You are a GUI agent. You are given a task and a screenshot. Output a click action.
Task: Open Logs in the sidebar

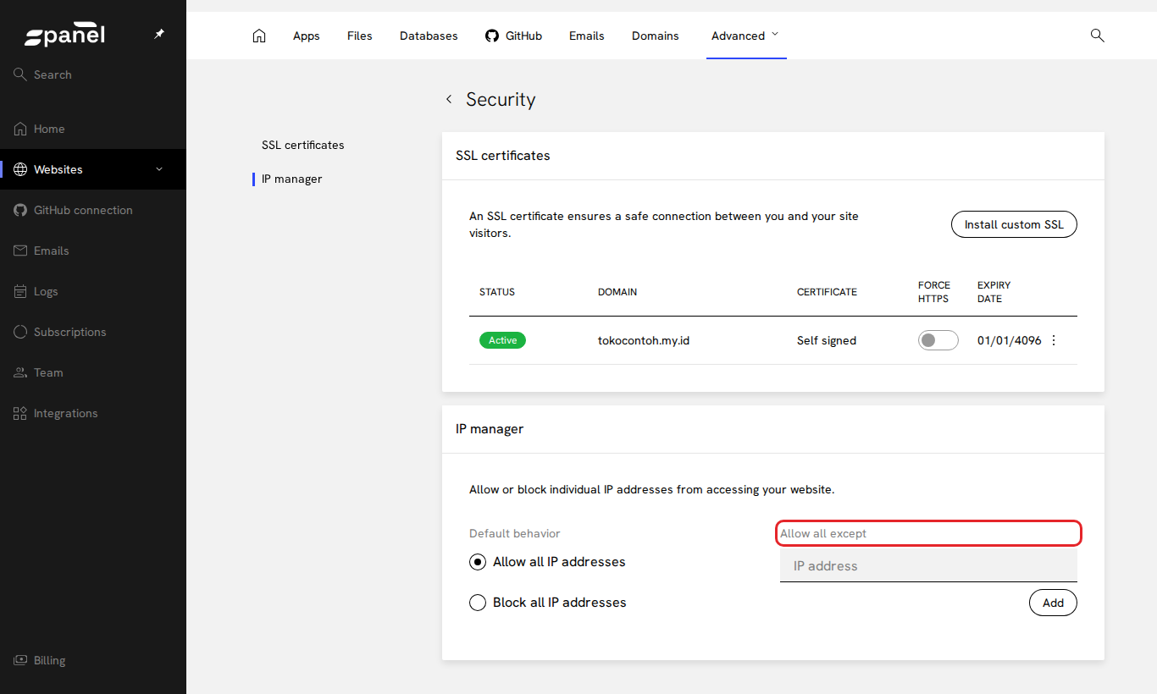93,291
